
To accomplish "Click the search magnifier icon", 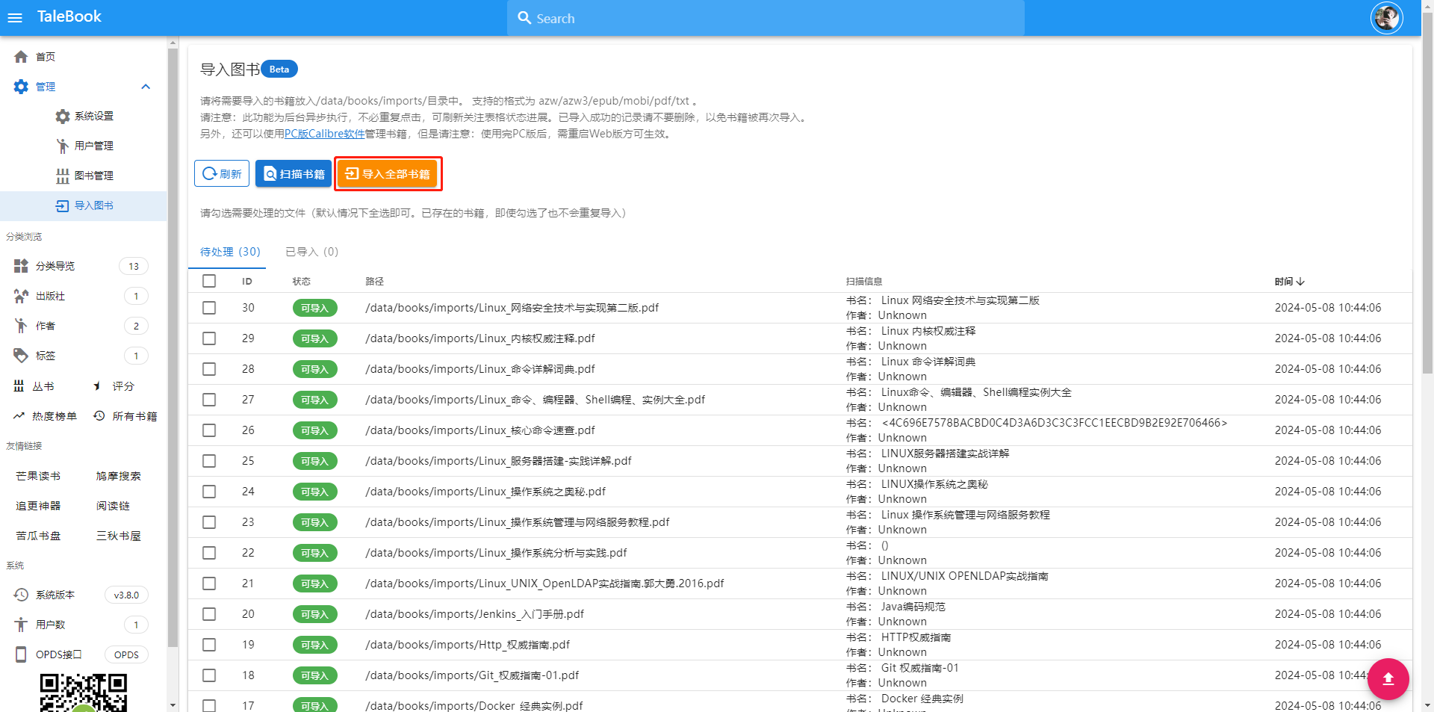I will click(524, 18).
